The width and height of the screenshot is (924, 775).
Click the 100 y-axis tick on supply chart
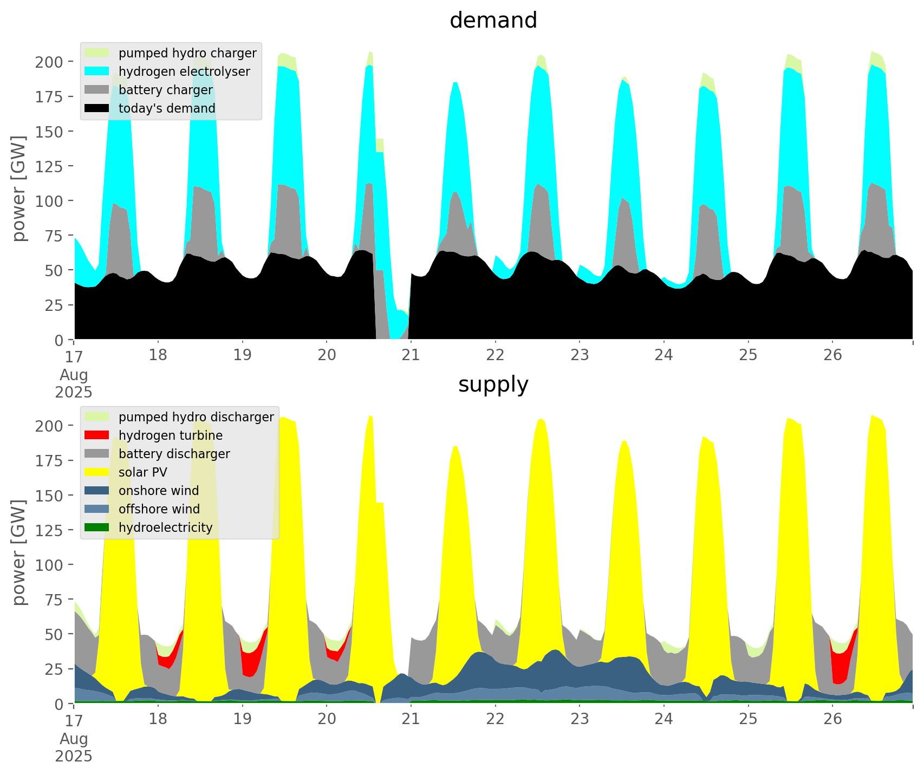point(49,565)
